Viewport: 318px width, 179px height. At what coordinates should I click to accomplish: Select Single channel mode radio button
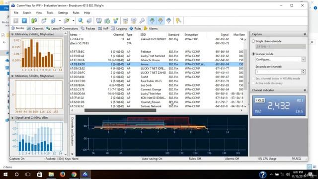253,41
